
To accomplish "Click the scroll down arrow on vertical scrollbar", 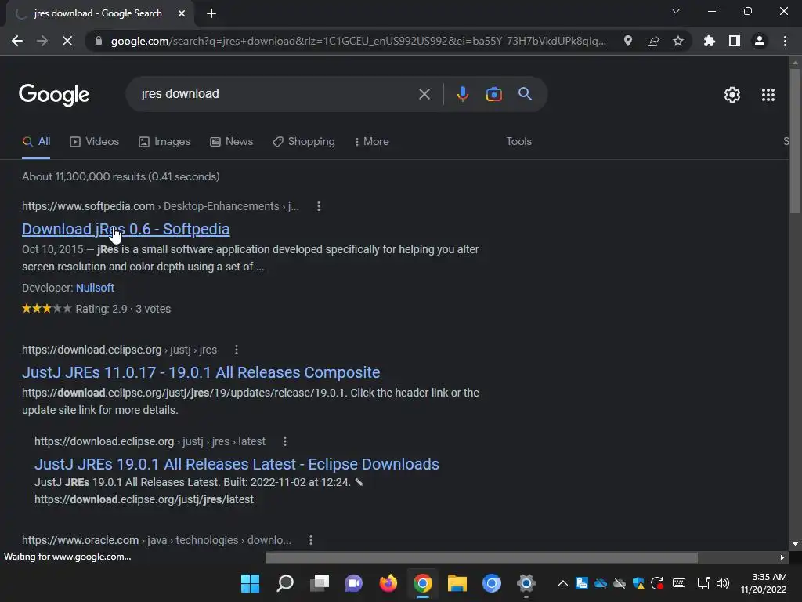I will click(795, 544).
